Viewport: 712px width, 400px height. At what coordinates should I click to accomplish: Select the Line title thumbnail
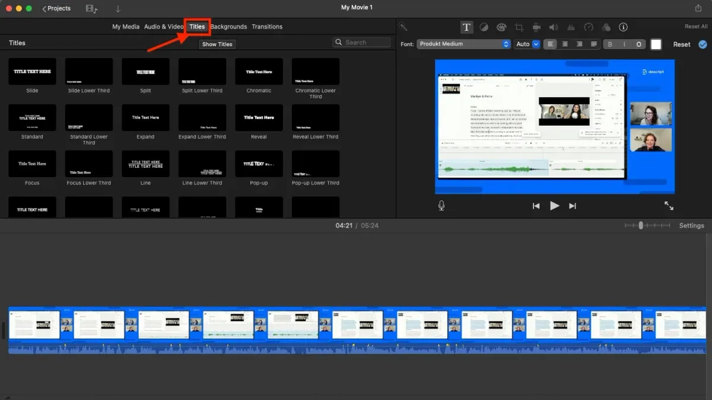(x=145, y=164)
